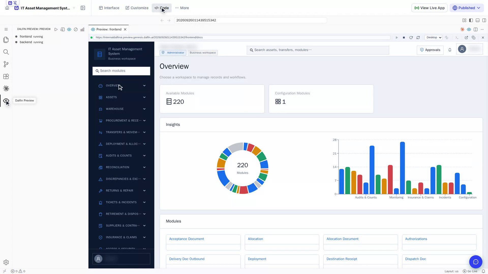Focus the Search modules field
Screen dimensions: 488x274
point(121,71)
